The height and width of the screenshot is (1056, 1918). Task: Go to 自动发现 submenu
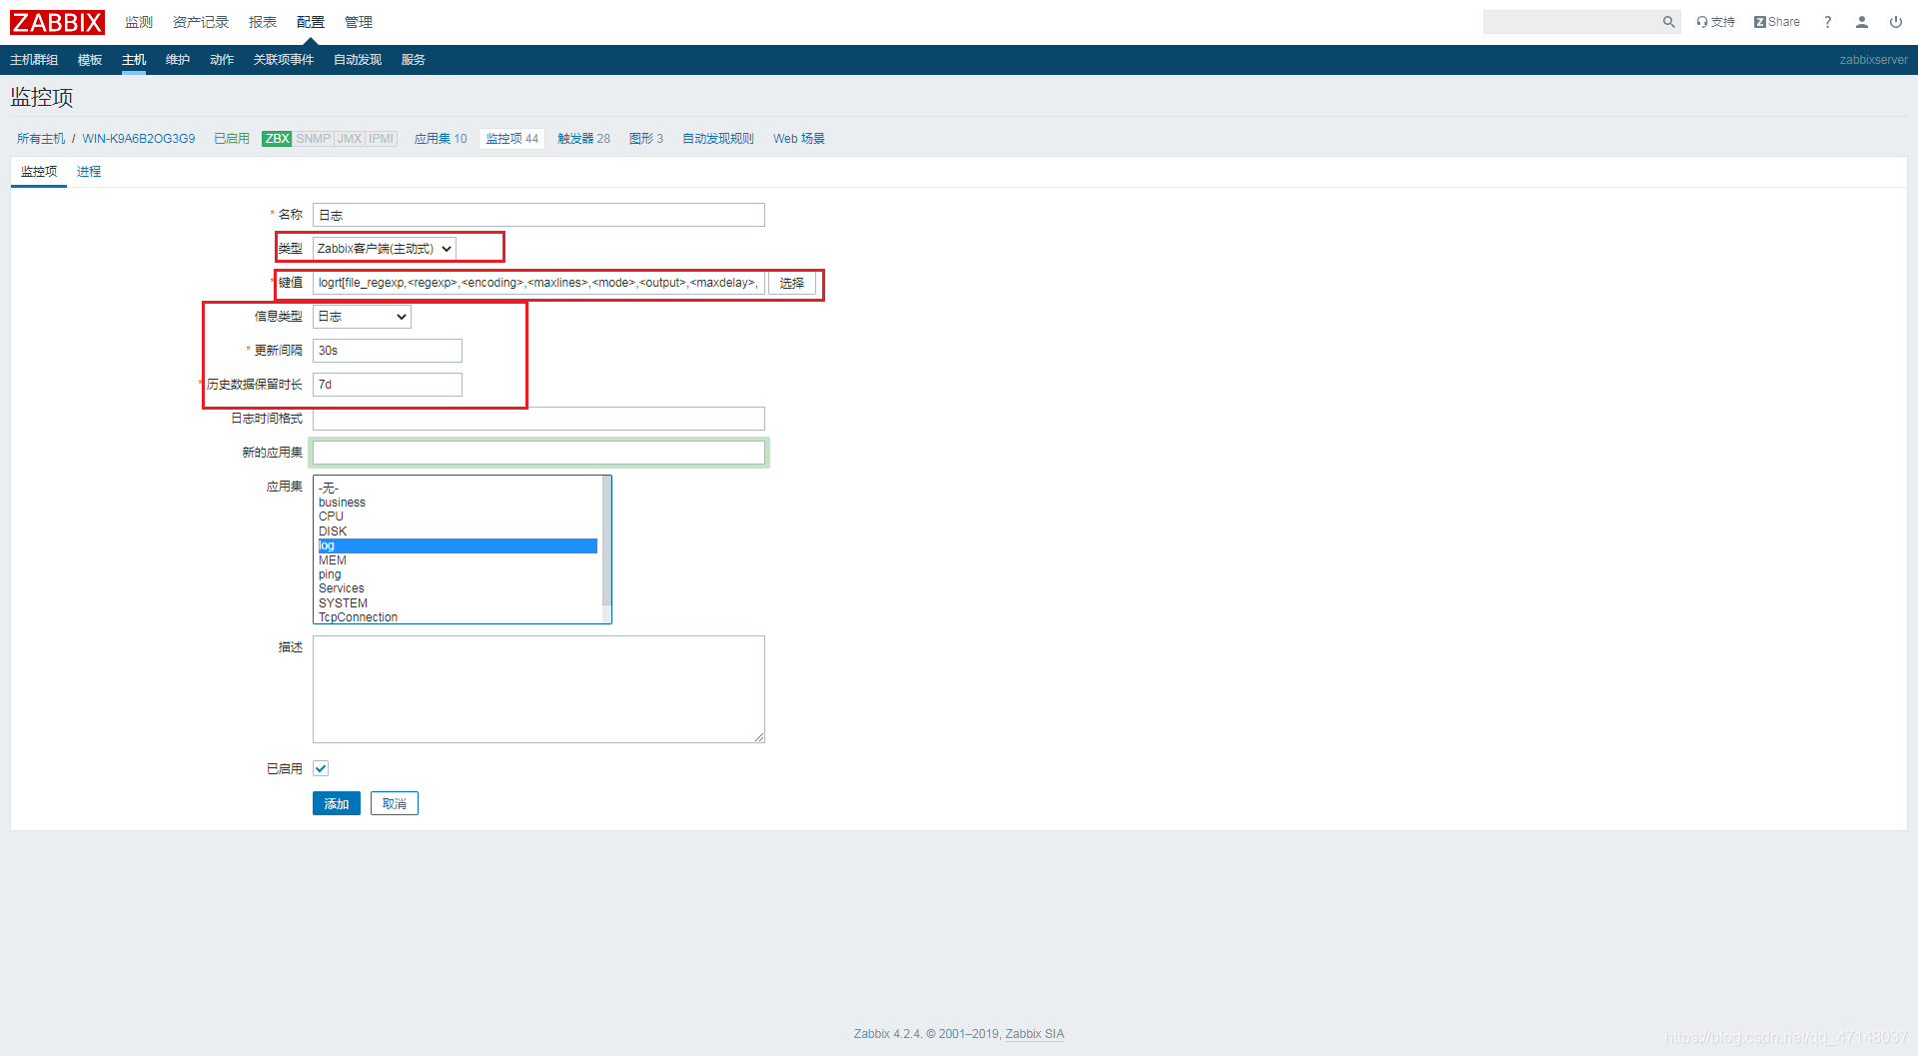[358, 60]
